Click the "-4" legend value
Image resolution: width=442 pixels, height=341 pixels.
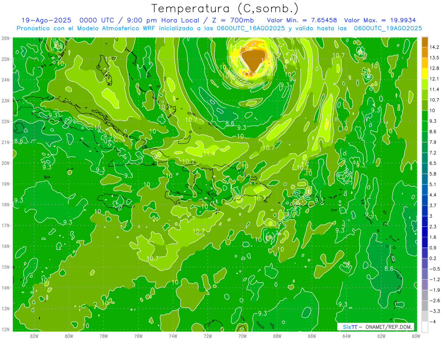[x=433, y=322]
